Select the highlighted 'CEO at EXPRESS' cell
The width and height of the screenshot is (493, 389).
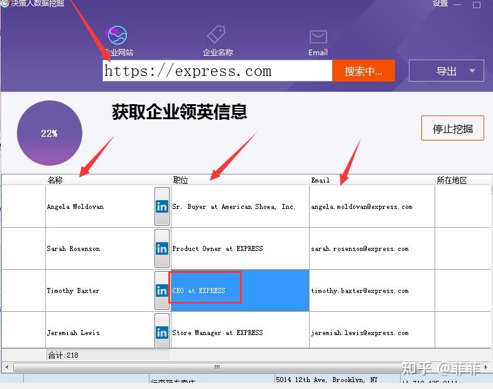[240, 290]
